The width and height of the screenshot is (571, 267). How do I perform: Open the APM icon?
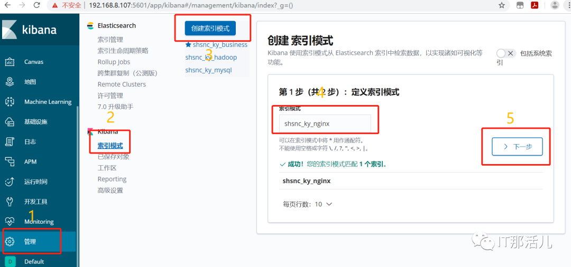[10, 161]
